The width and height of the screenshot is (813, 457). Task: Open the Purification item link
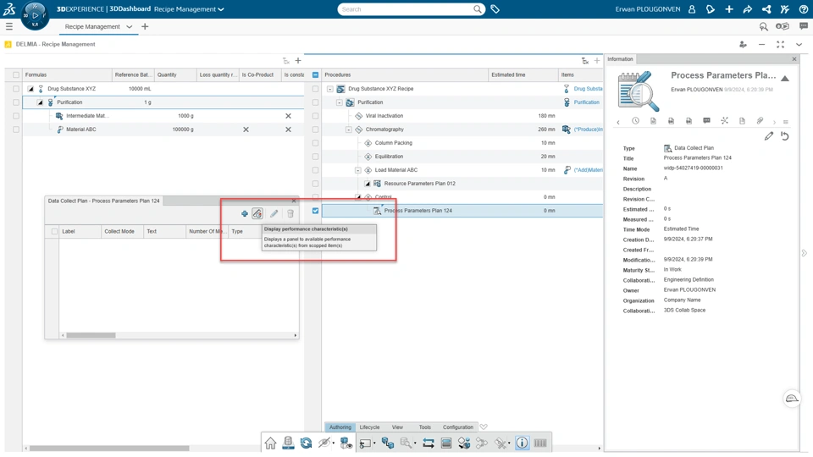[586, 102]
